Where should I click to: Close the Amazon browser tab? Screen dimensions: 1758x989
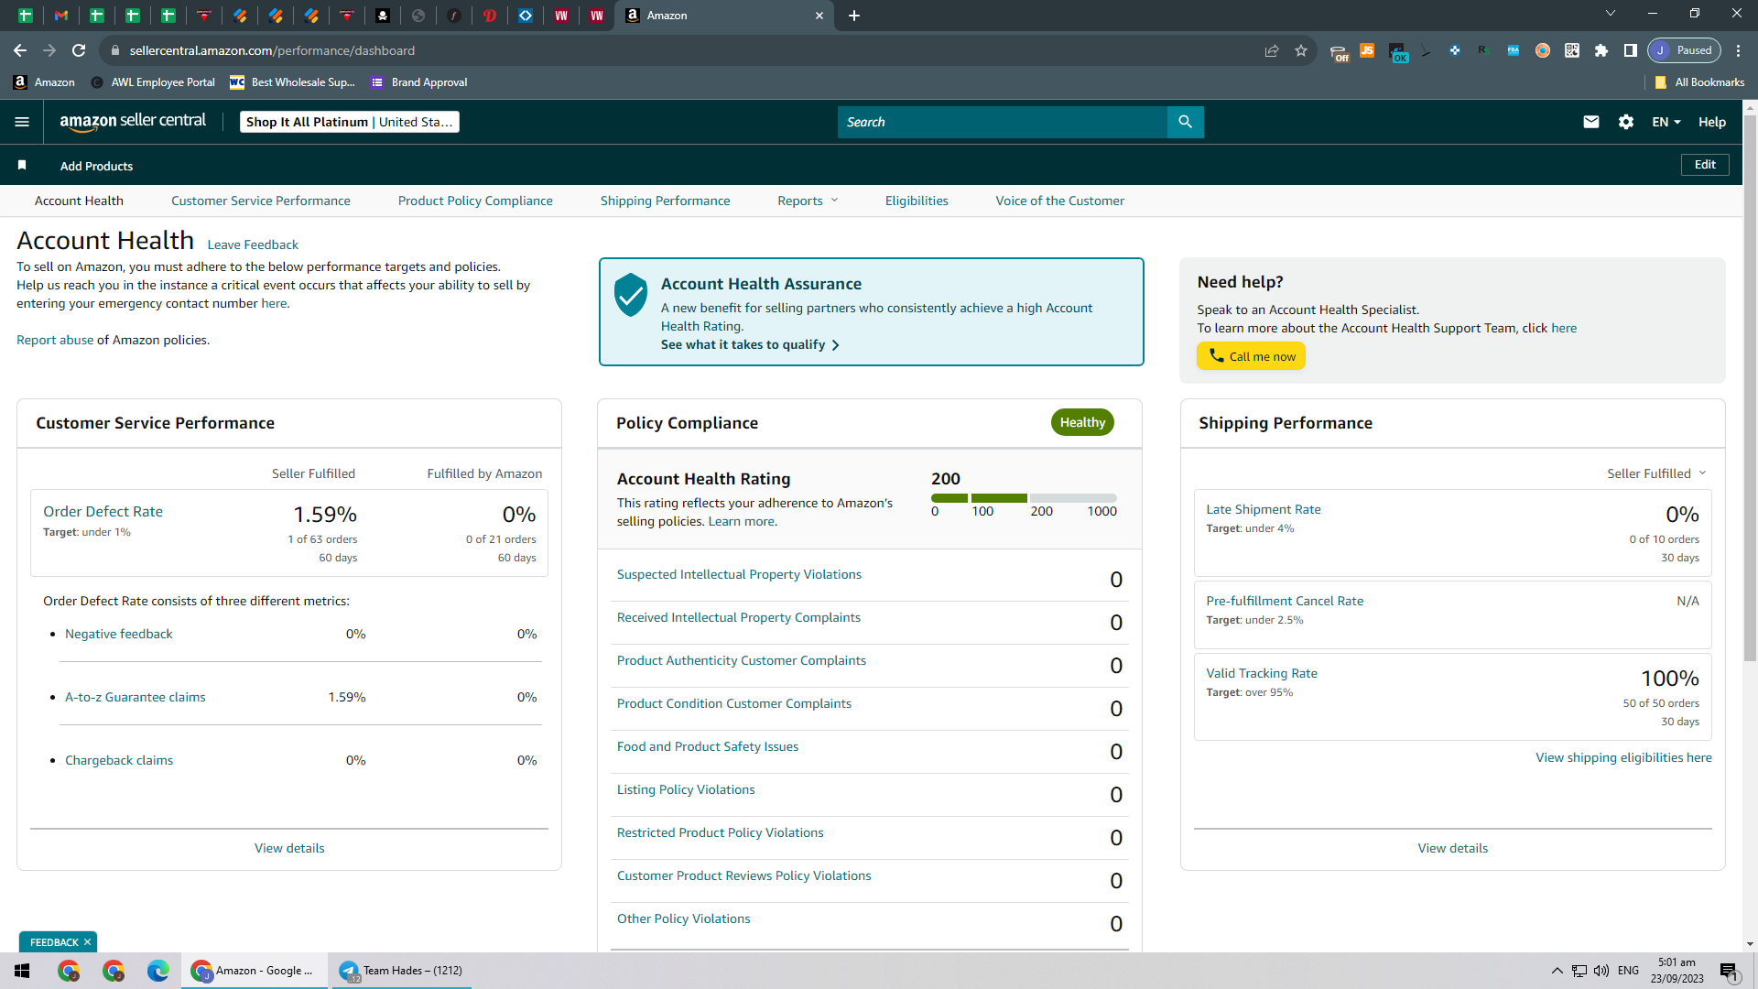[x=819, y=16]
